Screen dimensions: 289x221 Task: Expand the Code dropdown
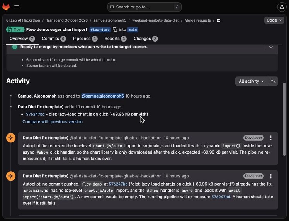pos(274,20)
